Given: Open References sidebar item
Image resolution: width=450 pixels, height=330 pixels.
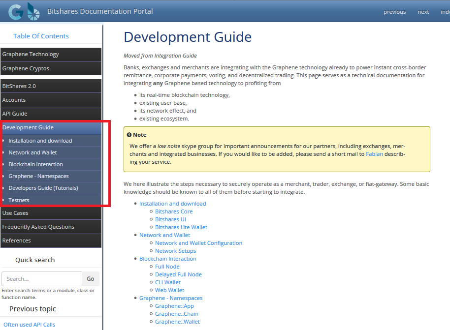Looking at the screenshot, I should [x=51, y=240].
